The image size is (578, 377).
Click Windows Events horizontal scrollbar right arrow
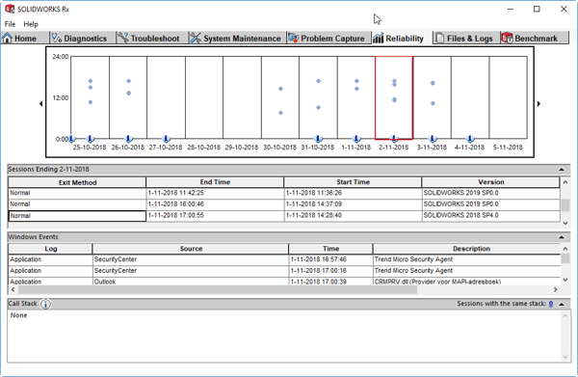point(556,289)
